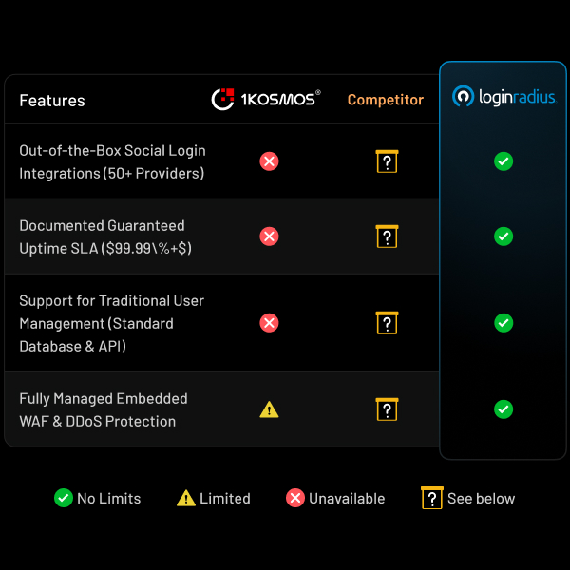Click Competitor question box for Uptime SLA

point(387,237)
